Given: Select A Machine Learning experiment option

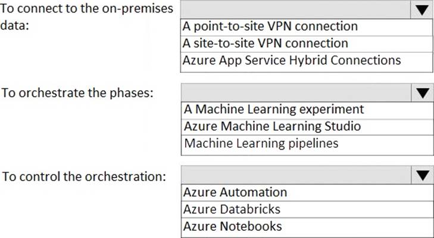Looking at the screenshot, I should (x=307, y=110).
